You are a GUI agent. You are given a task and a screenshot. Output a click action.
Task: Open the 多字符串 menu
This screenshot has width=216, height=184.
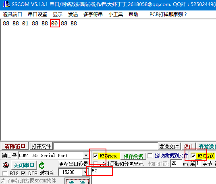(x=93, y=14)
